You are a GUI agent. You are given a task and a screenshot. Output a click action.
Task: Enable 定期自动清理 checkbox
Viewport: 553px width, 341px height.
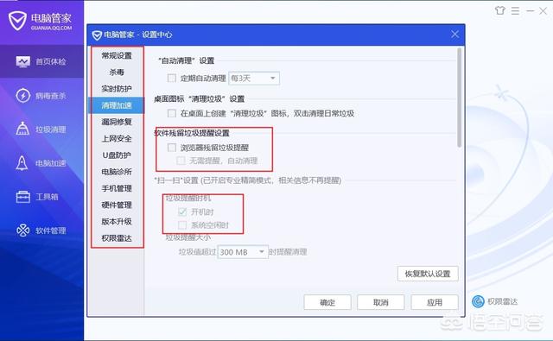172,78
